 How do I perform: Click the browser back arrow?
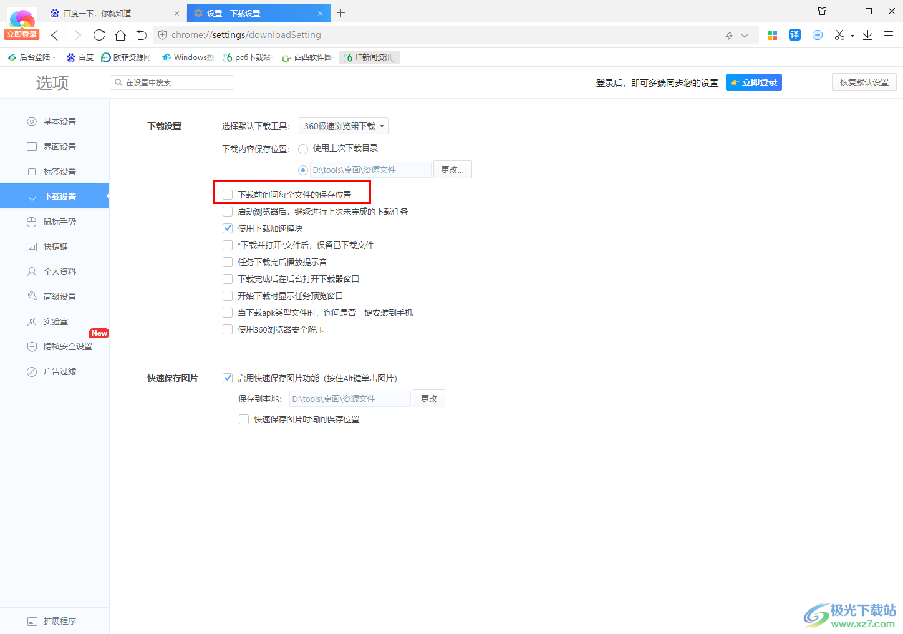click(x=54, y=35)
